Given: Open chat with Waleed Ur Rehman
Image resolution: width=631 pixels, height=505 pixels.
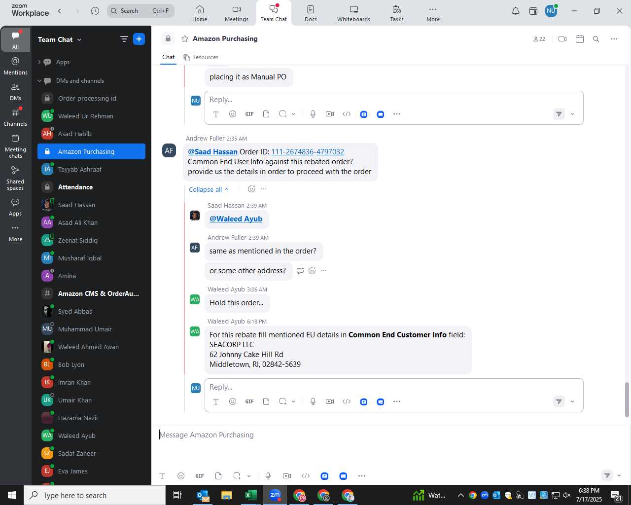Looking at the screenshot, I should (91, 116).
